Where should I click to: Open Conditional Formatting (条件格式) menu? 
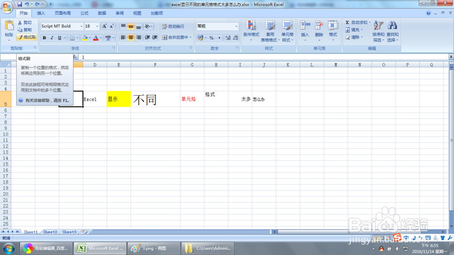[x=251, y=31]
